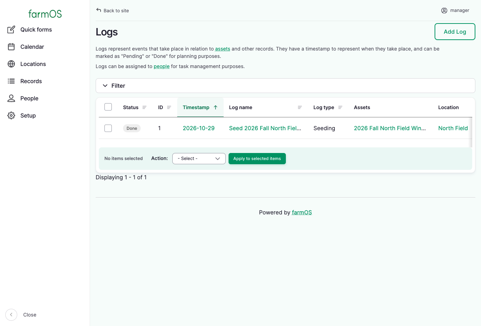Open Seed 2026 Fall North Field log
Viewport: 481px width, 326px height.
click(265, 128)
